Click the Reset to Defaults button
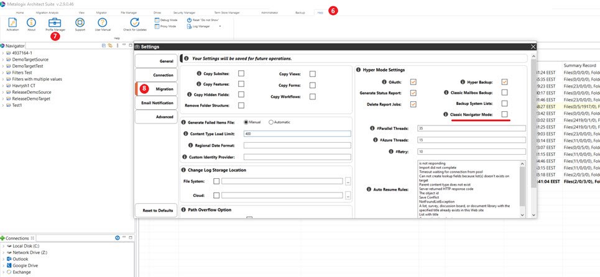Viewport: 600px width, 277px height. click(156, 211)
